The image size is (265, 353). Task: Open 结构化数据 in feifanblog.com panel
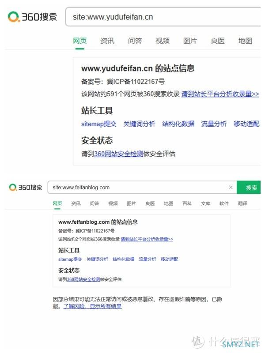pyautogui.click(x=124, y=259)
